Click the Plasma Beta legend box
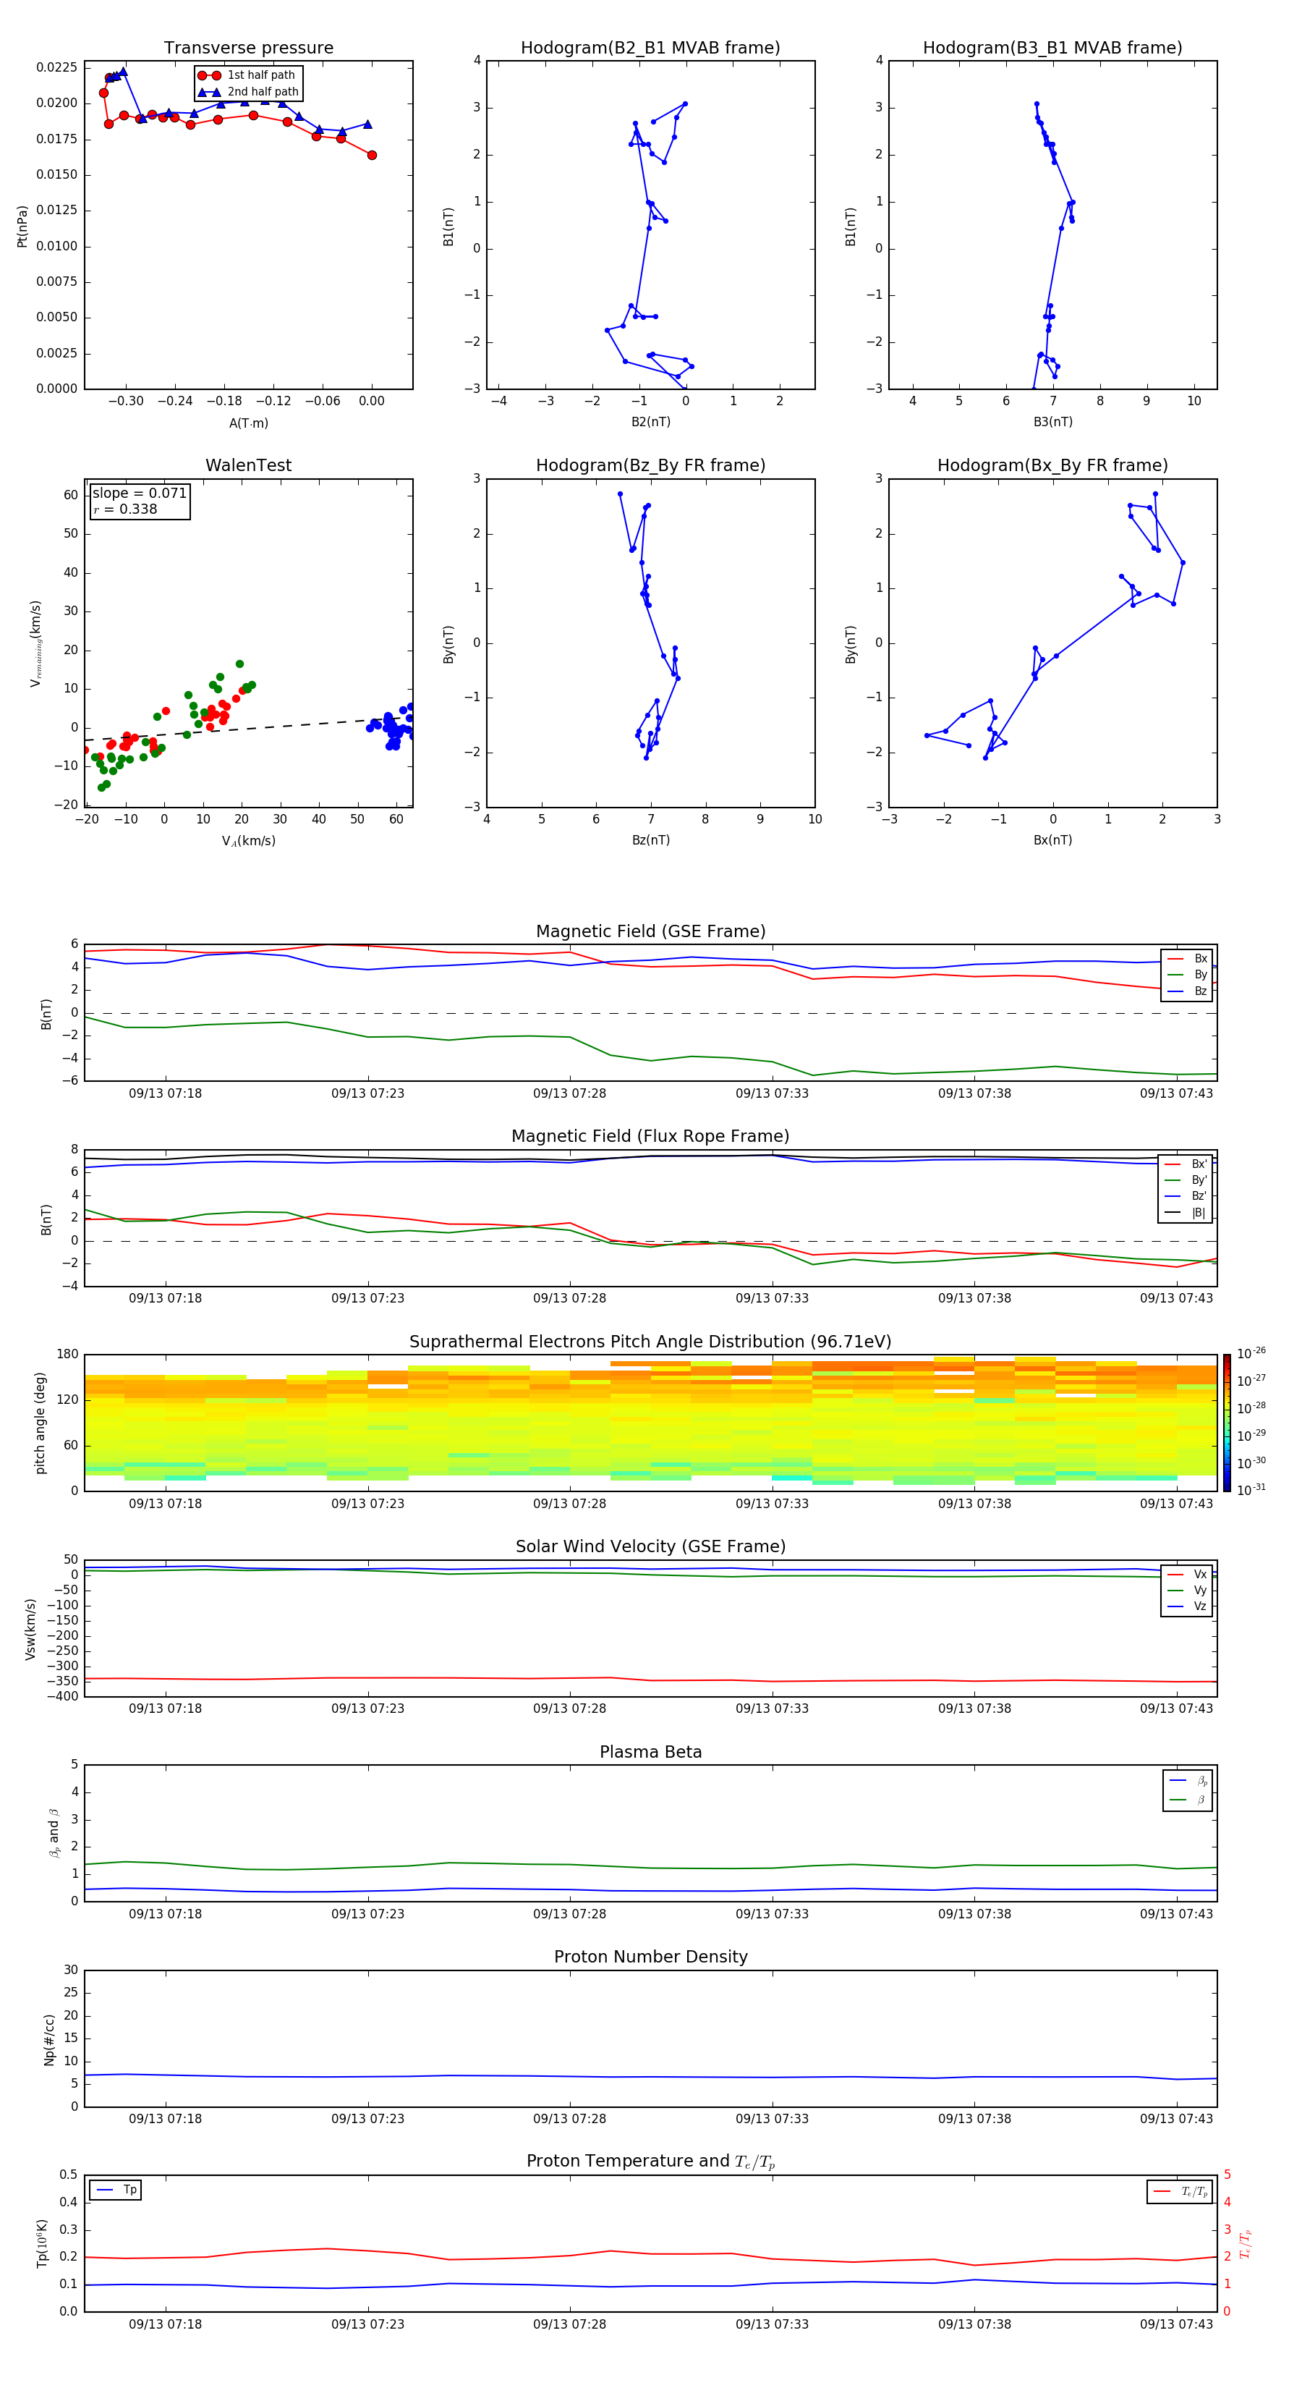The width and height of the screenshot is (1302, 2388). click(1187, 1790)
